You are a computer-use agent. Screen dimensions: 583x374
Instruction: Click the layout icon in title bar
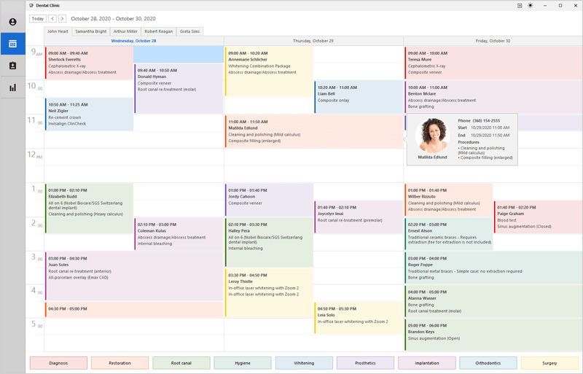pos(520,5)
